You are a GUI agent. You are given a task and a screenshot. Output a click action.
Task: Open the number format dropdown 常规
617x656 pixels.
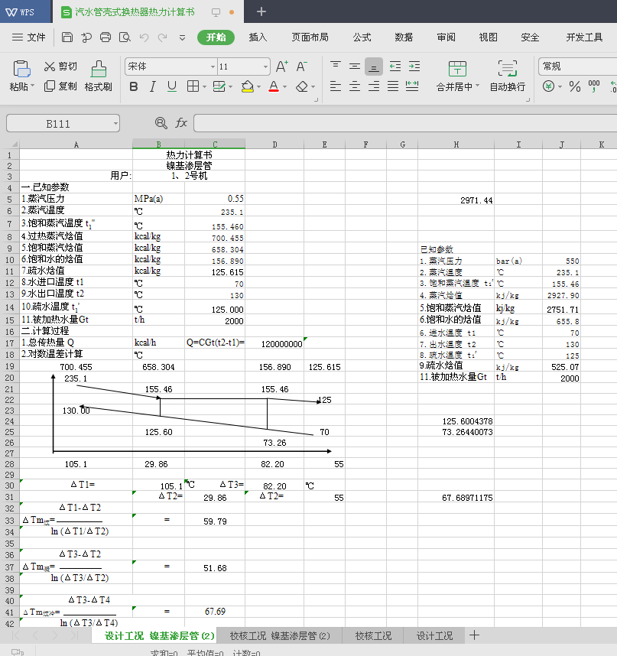click(x=577, y=67)
